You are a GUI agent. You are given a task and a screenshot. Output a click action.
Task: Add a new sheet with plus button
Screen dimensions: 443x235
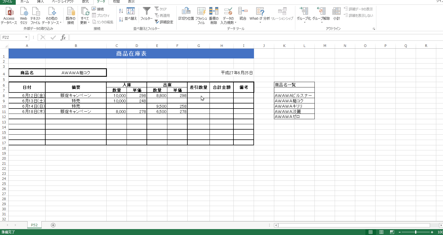coord(53,225)
